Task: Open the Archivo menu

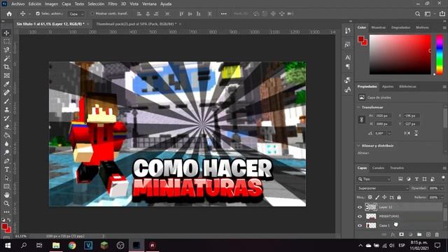Action: click(18, 4)
